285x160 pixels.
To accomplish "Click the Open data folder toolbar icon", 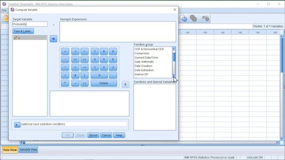I will 6,18.
